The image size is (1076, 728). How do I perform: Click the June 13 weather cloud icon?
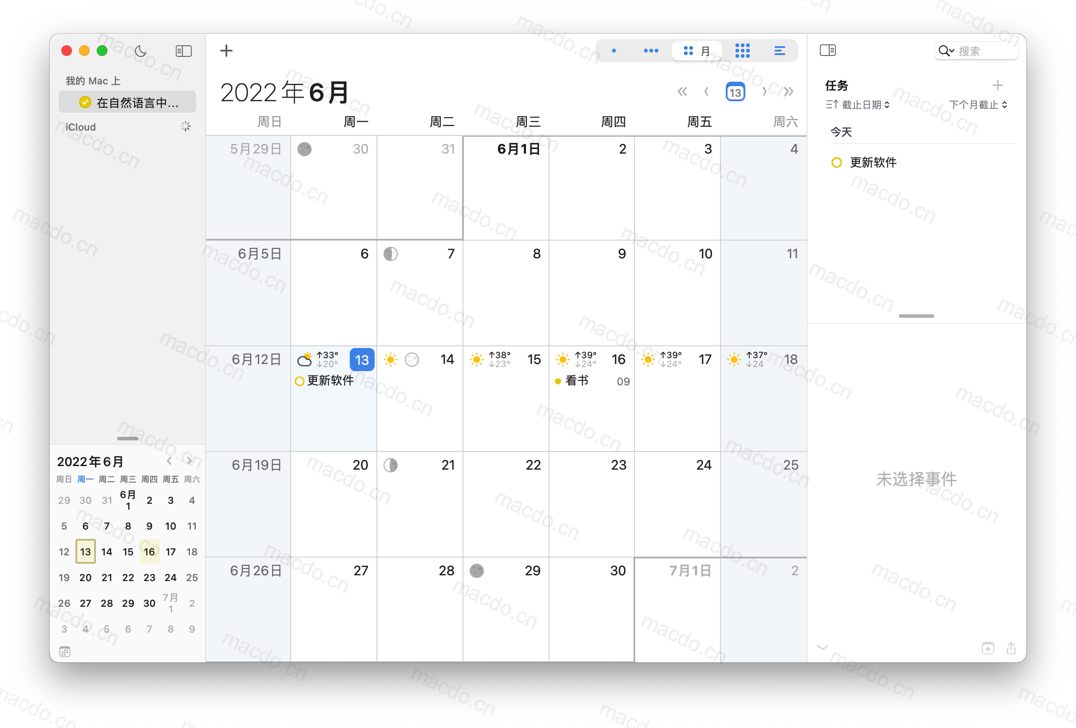coord(305,360)
